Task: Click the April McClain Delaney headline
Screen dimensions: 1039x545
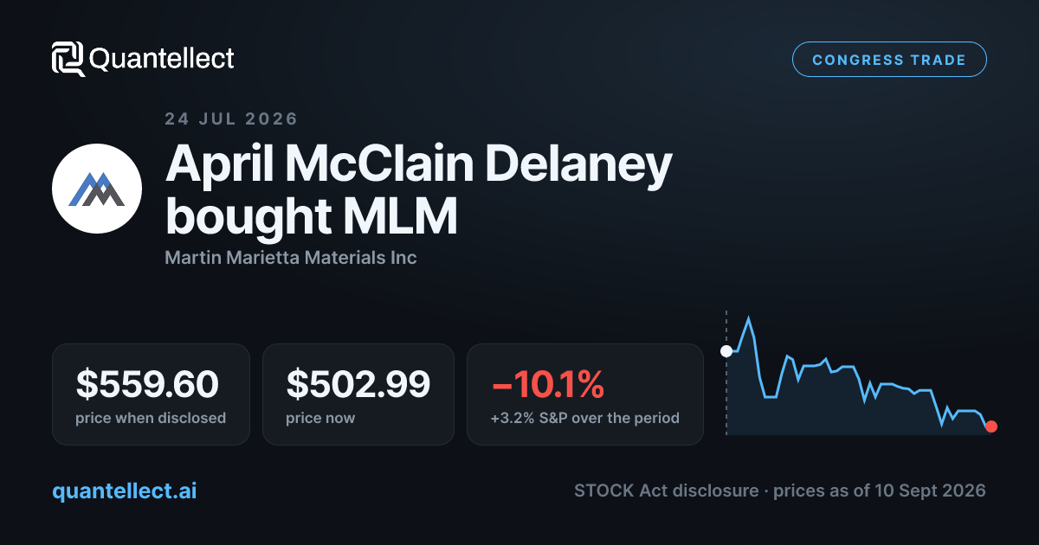Action: (x=419, y=190)
